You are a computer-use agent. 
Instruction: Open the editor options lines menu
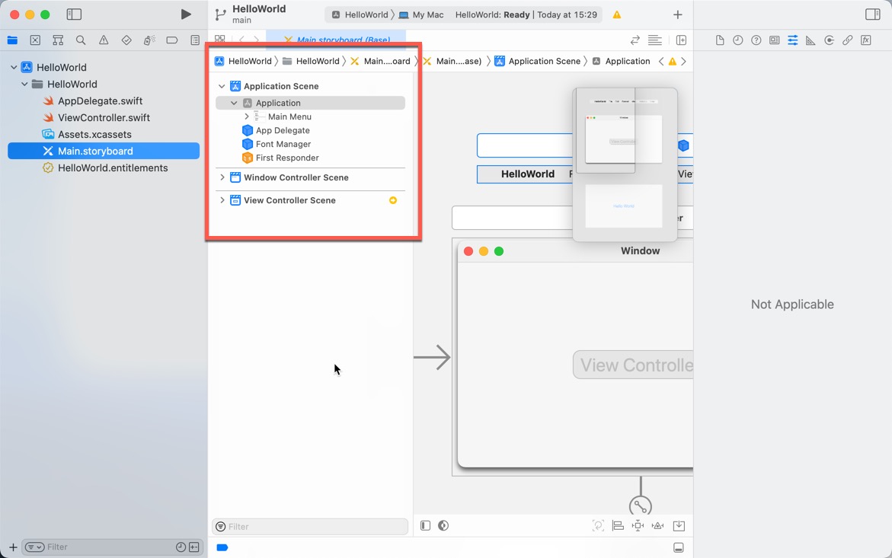655,40
